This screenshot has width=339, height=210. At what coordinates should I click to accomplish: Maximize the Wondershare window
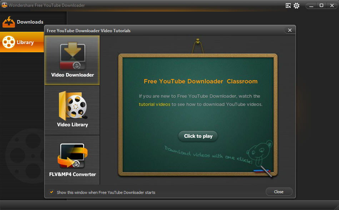click(321, 6)
